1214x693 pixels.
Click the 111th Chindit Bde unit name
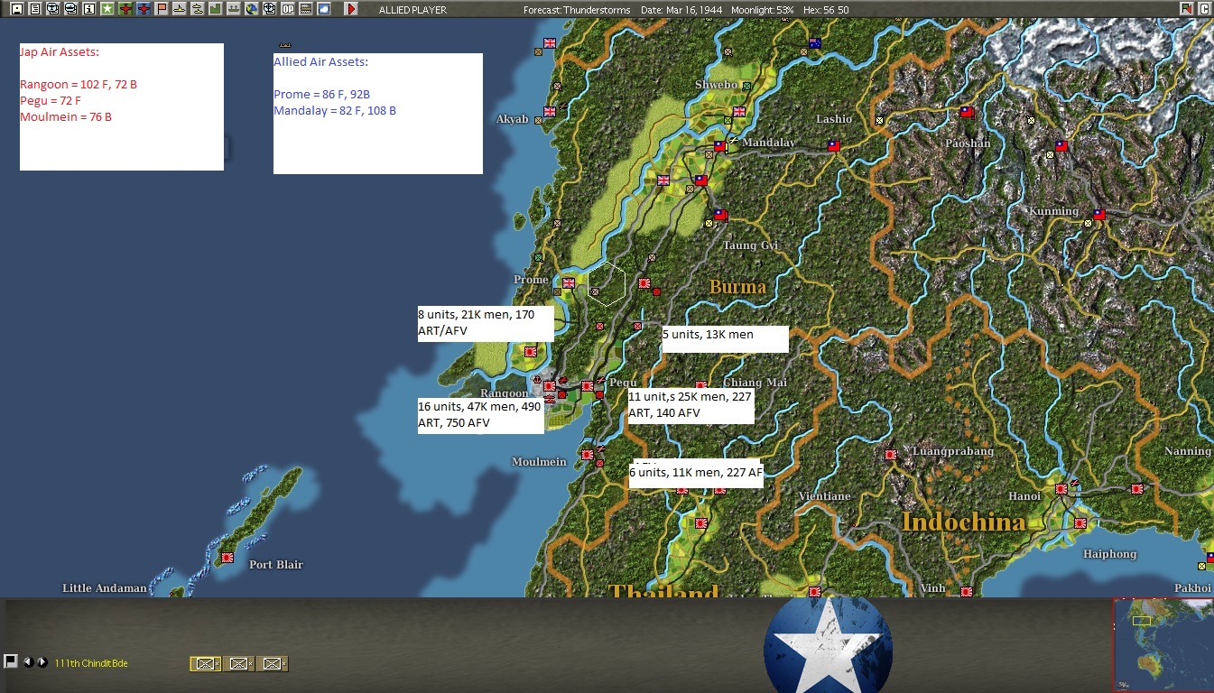(91, 663)
